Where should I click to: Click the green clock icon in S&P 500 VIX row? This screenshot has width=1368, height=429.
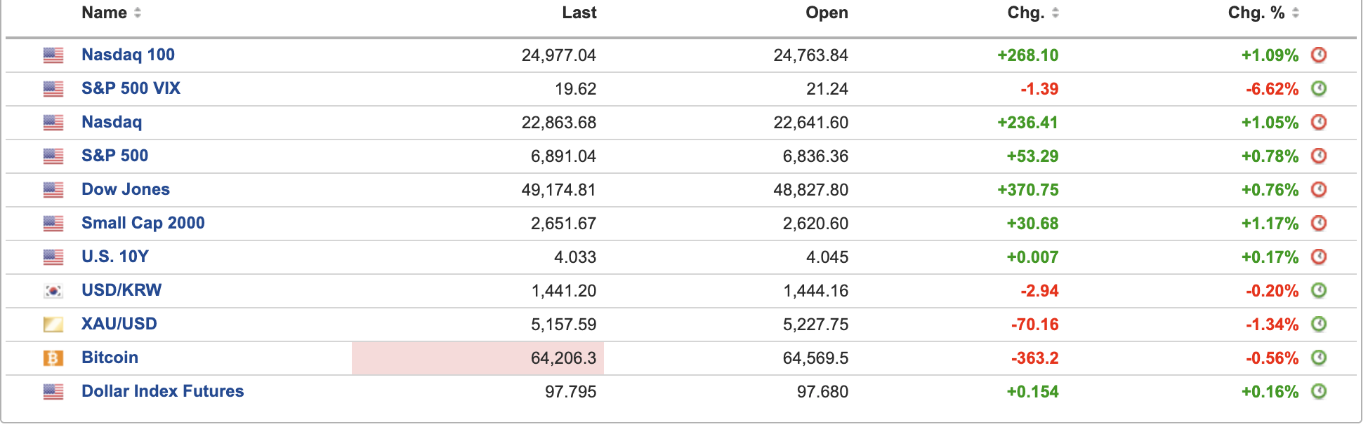[x=1319, y=88]
